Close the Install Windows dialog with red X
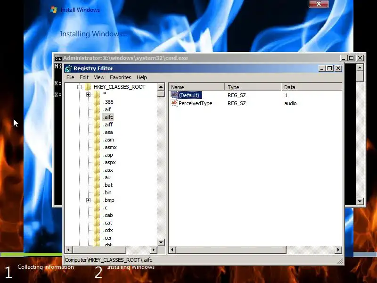The height and width of the screenshot is (283, 377). 319,4
